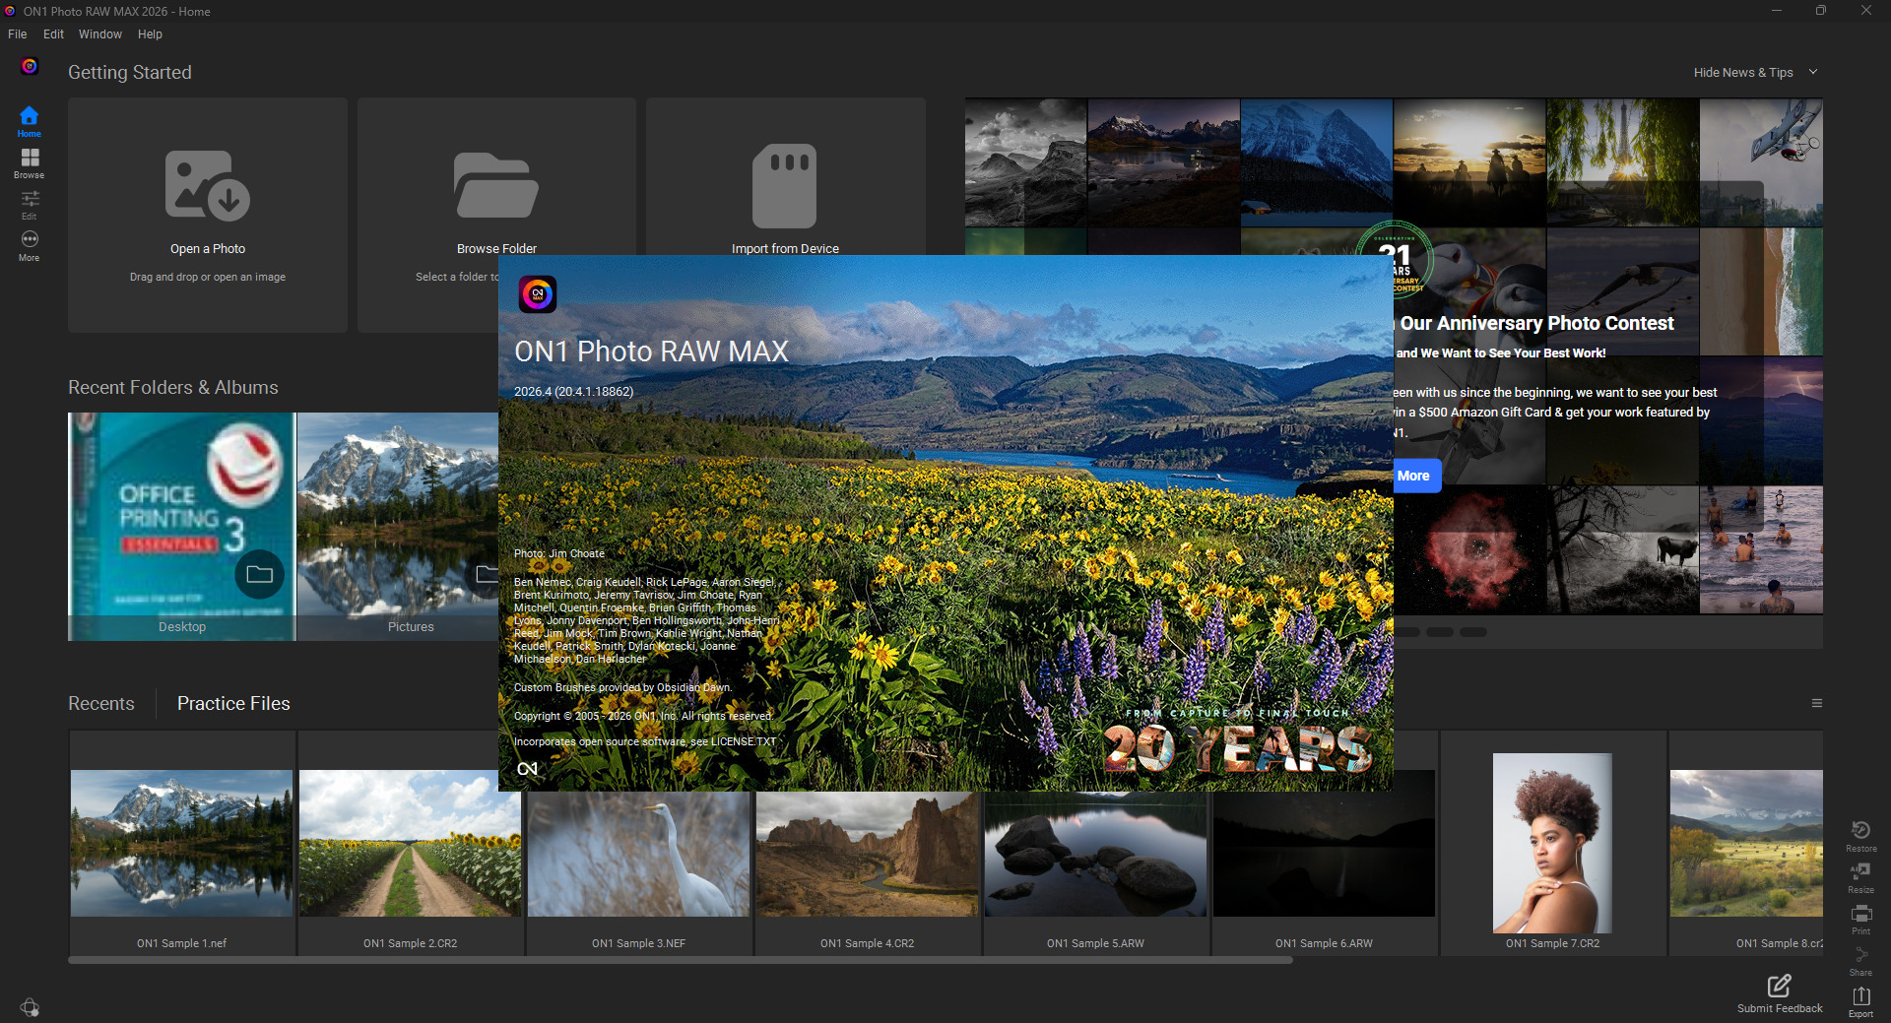The width and height of the screenshot is (1891, 1023).
Task: Restore down the application window
Action: [1821, 11]
